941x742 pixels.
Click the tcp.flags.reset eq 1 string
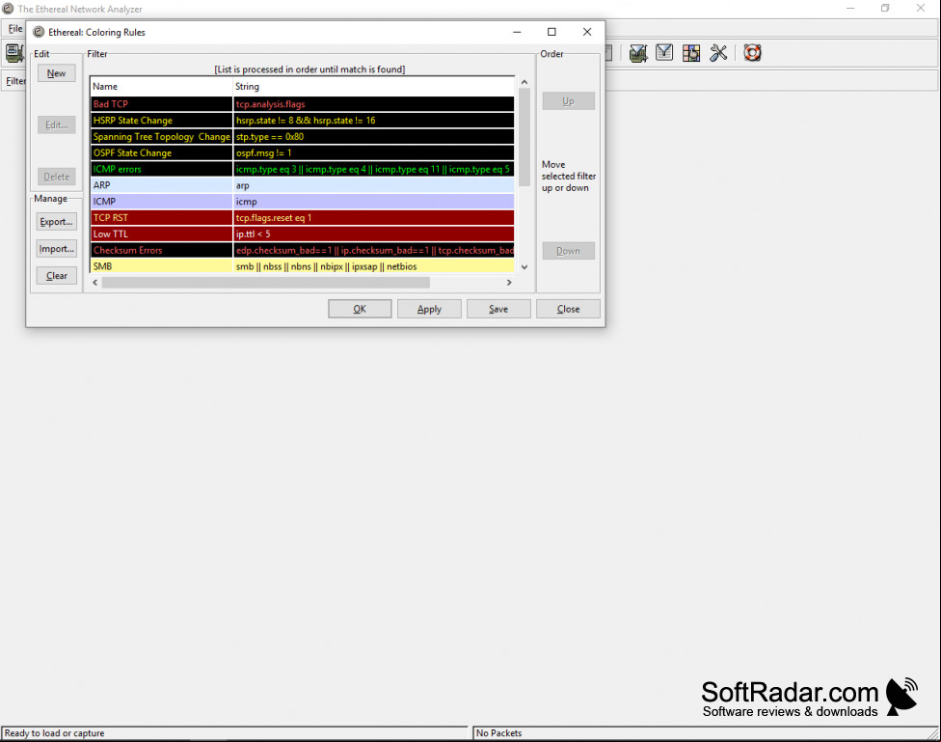click(274, 217)
